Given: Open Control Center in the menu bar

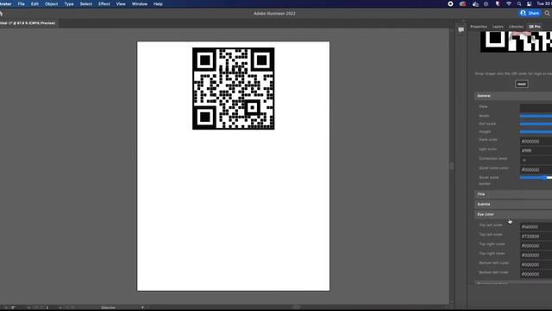Looking at the screenshot, I should [529, 3].
